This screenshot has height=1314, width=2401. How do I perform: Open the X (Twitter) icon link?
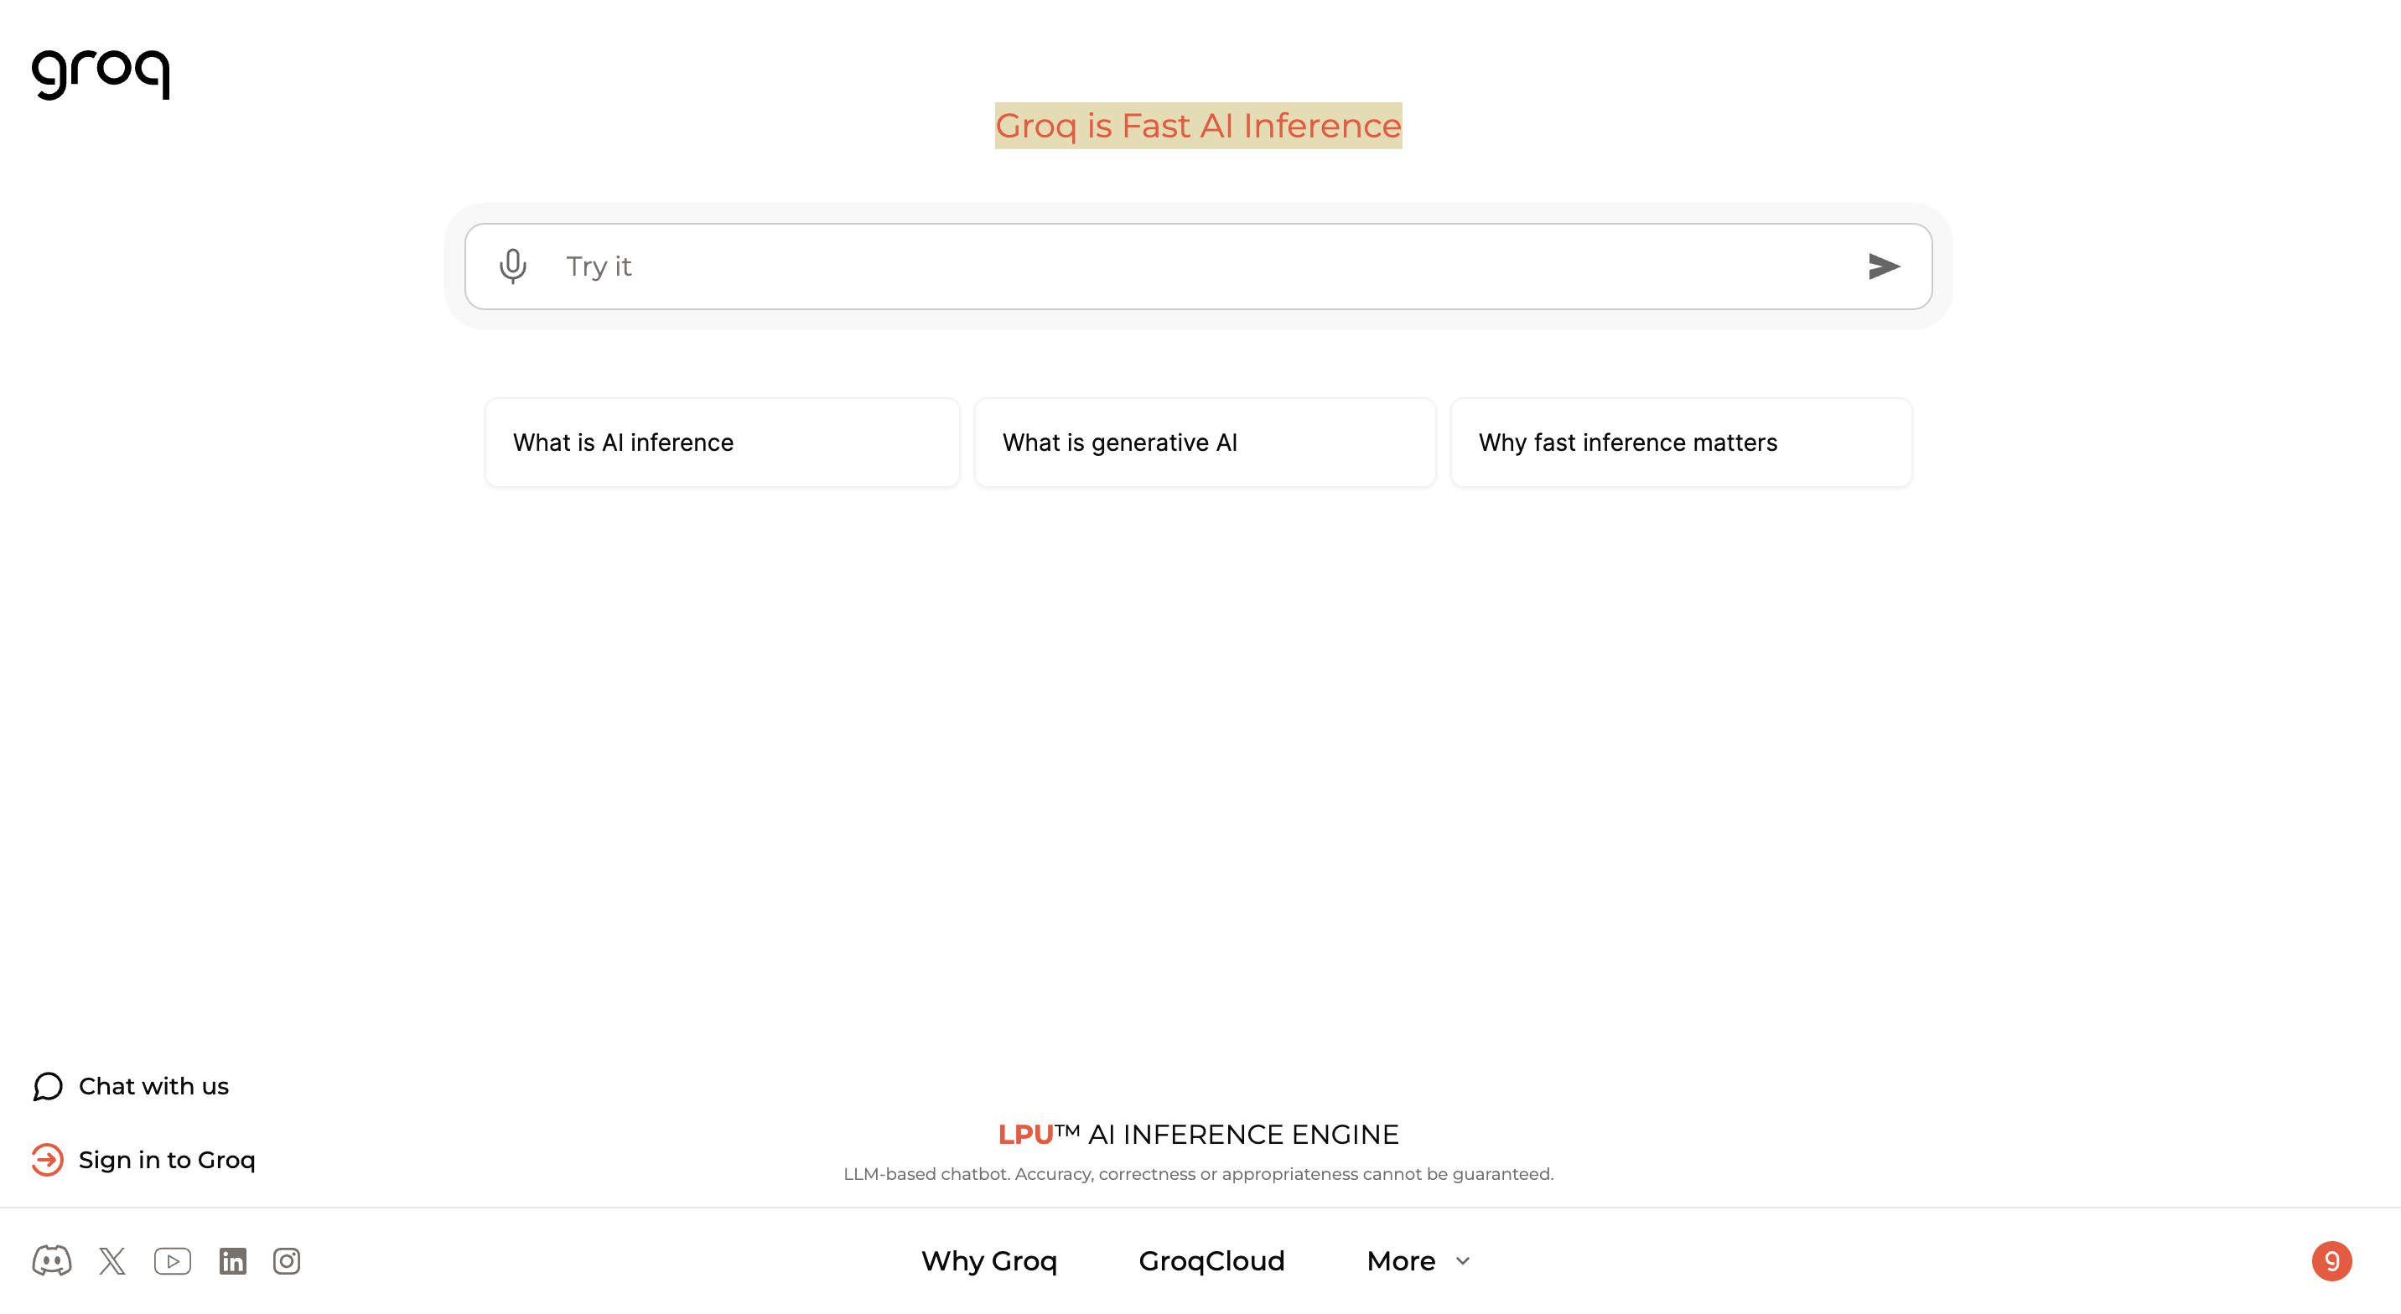(111, 1261)
